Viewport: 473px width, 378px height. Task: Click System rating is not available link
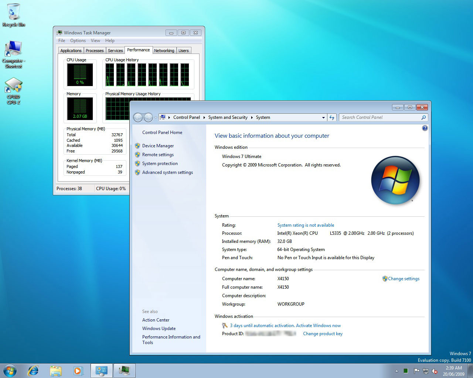point(306,225)
